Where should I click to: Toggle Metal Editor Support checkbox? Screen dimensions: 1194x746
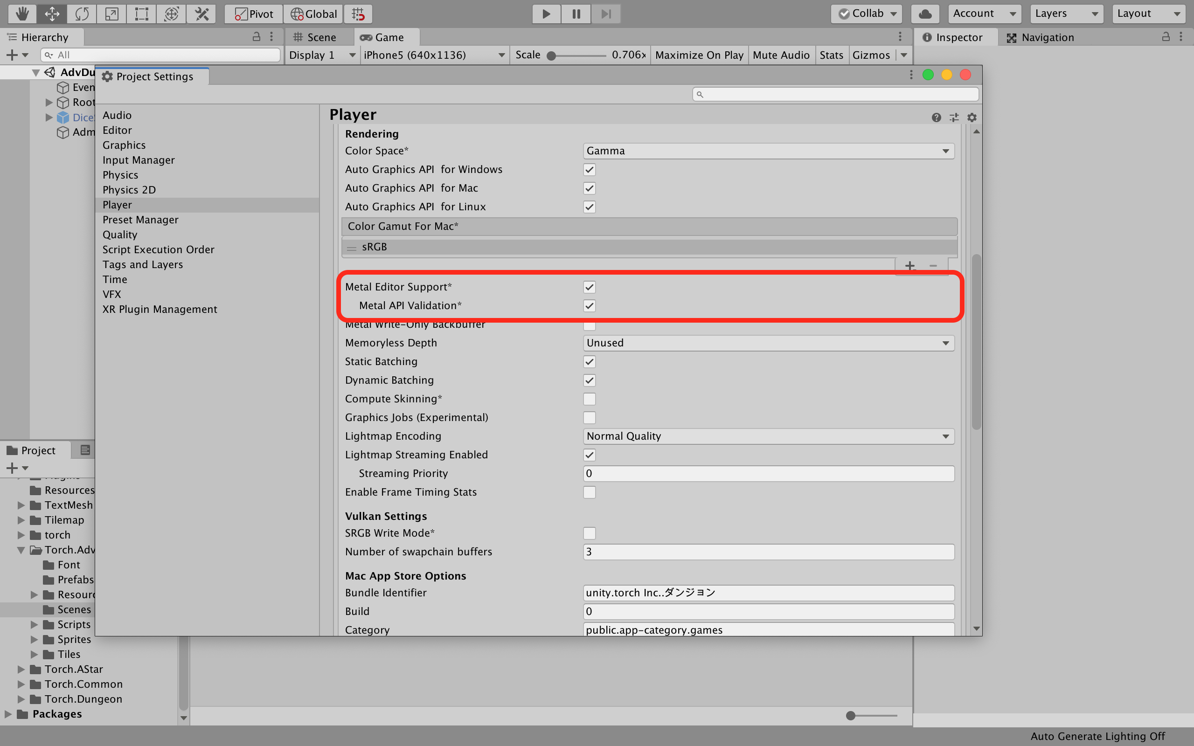coord(589,287)
